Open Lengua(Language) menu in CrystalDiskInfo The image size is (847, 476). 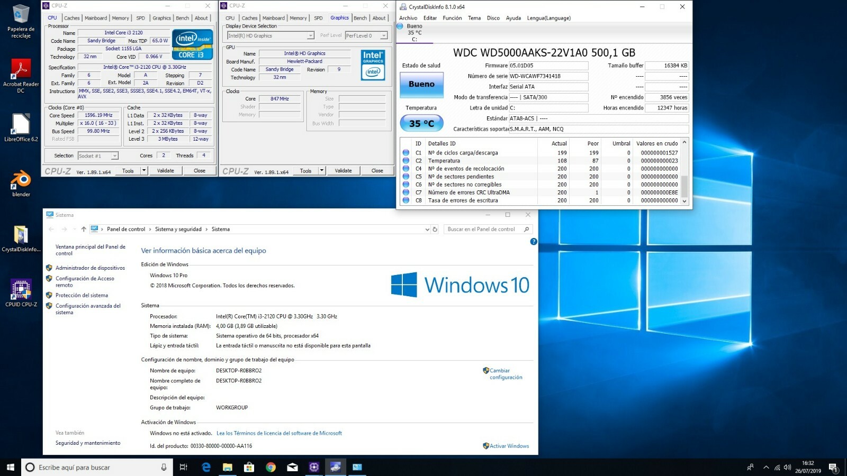click(549, 18)
